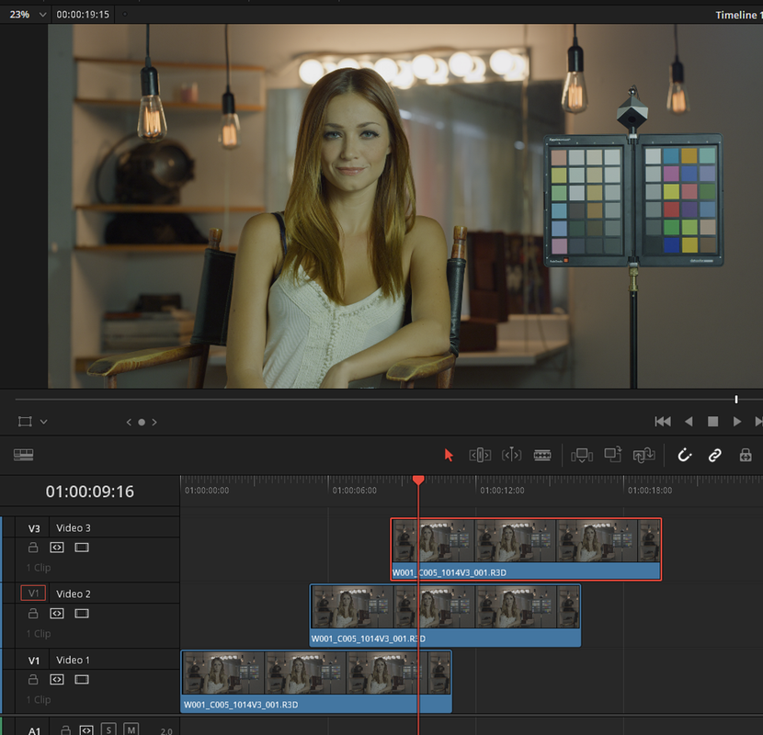
Task: Open the 23% viewer zoom dropdown
Action: pos(28,15)
